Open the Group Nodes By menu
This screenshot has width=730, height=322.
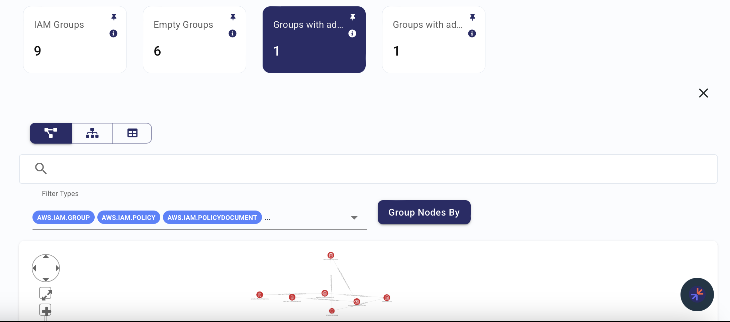click(424, 212)
